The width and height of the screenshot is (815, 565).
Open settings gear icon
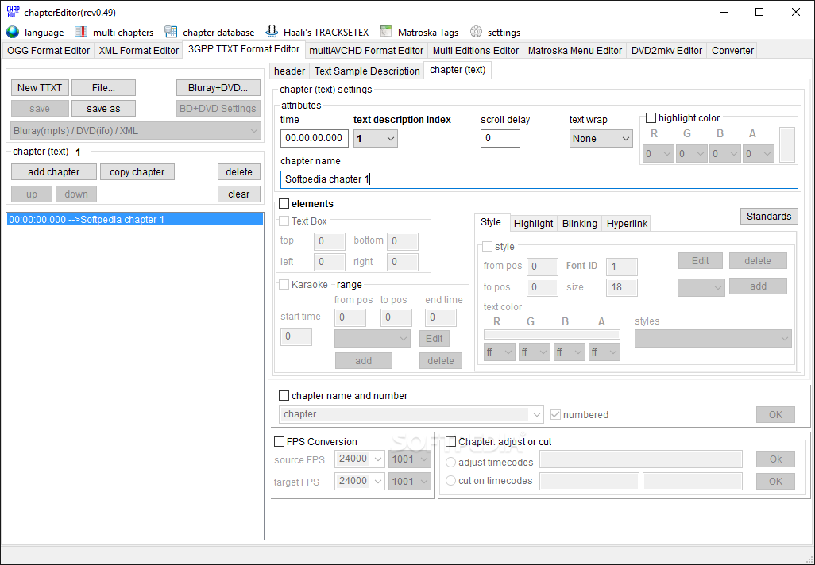(476, 33)
